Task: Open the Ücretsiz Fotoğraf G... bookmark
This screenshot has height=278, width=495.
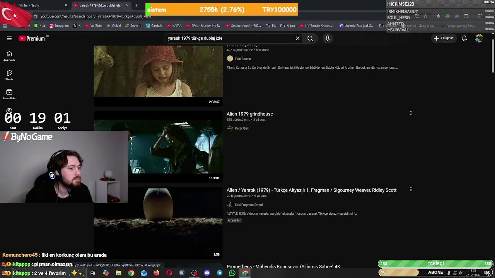Action: [x=356, y=26]
